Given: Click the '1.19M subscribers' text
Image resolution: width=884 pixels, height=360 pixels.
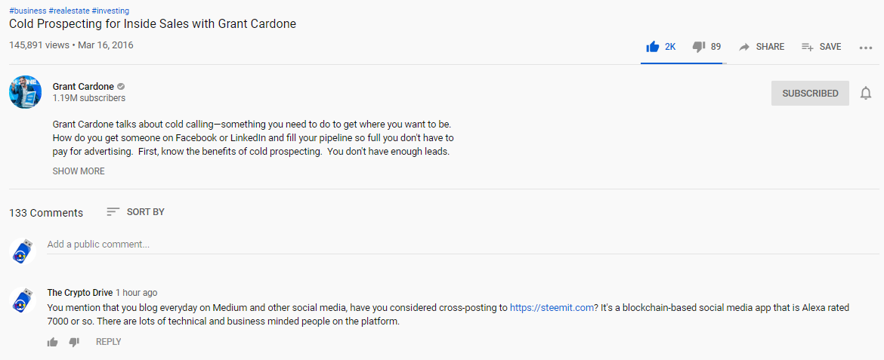Looking at the screenshot, I should click(89, 98).
